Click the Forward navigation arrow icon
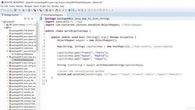The width and height of the screenshot is (195, 110). 110,10
